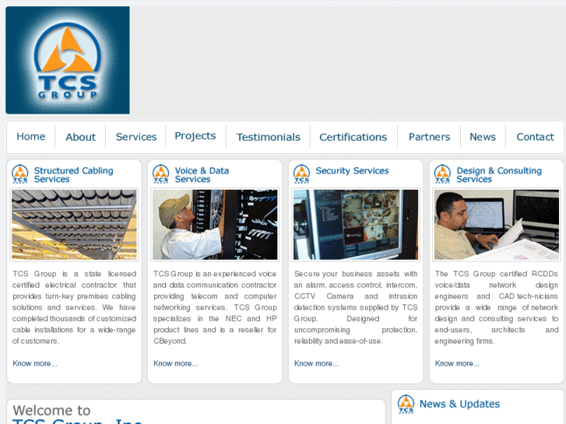Open the Voice & Data Services heading
This screenshot has height=424, width=566.
pos(202,174)
